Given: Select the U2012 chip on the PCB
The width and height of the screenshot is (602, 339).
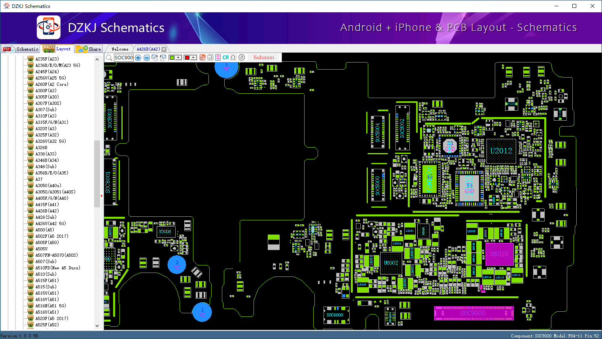Looking at the screenshot, I should click(501, 151).
